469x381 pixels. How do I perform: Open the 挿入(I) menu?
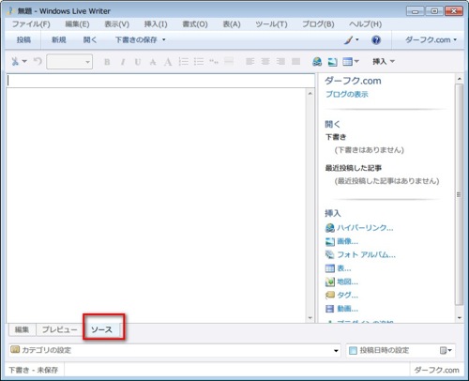156,24
